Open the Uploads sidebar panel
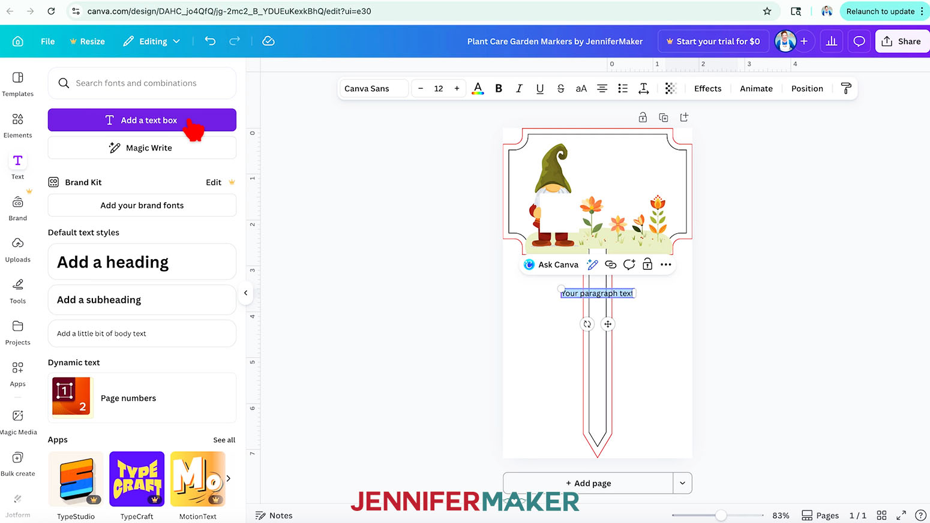The width and height of the screenshot is (930, 523). [18, 250]
